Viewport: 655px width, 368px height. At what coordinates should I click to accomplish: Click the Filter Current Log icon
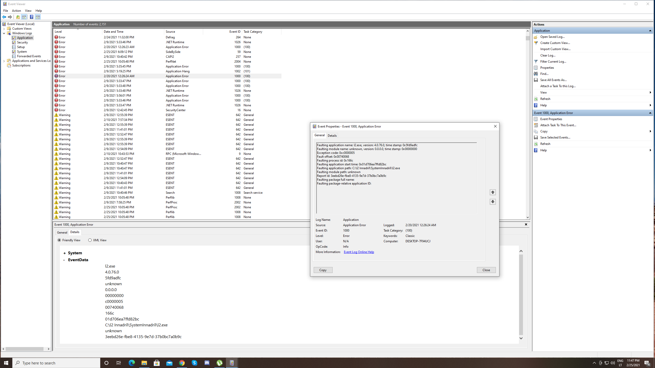[x=536, y=62]
